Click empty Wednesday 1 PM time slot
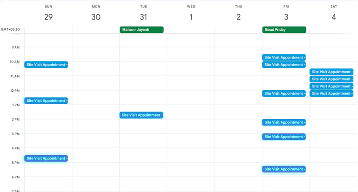Screen dimensions: 358x192 [x=191, y=112]
